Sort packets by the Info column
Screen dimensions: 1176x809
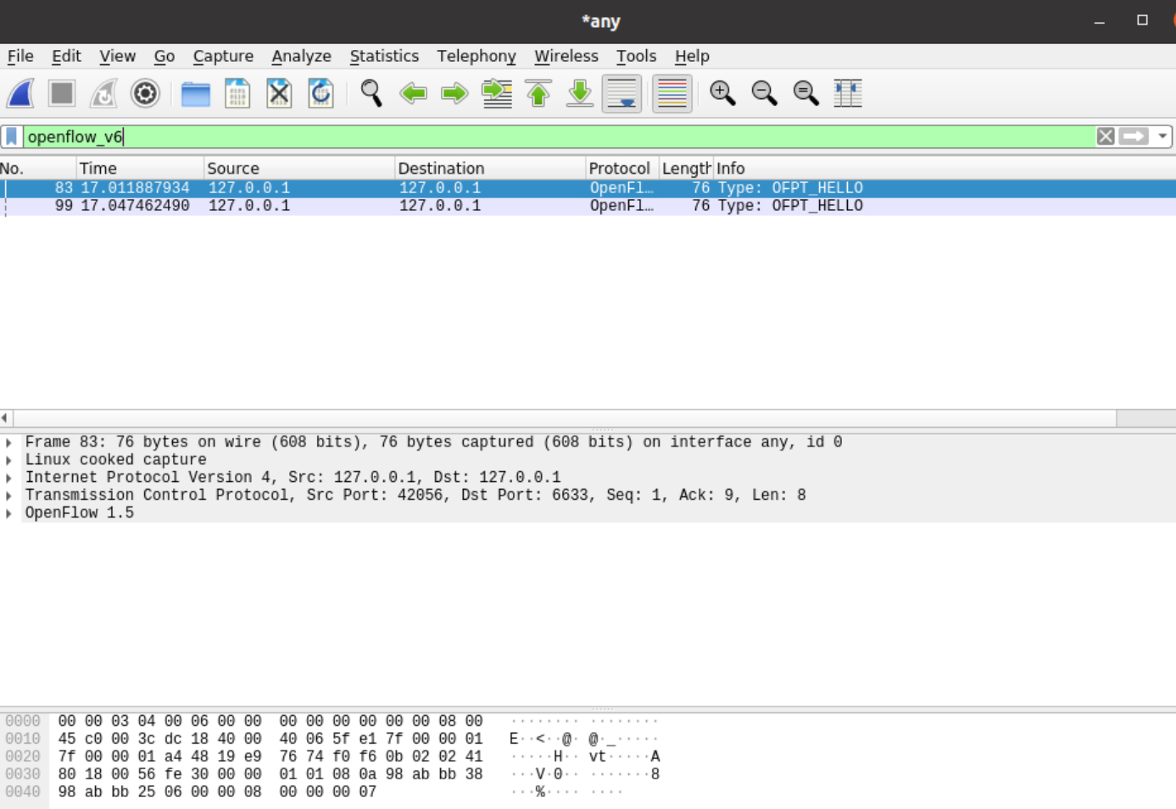945,168
